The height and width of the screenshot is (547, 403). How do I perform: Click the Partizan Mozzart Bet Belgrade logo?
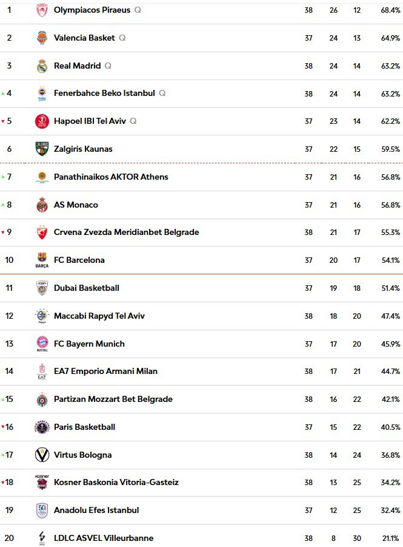click(42, 399)
